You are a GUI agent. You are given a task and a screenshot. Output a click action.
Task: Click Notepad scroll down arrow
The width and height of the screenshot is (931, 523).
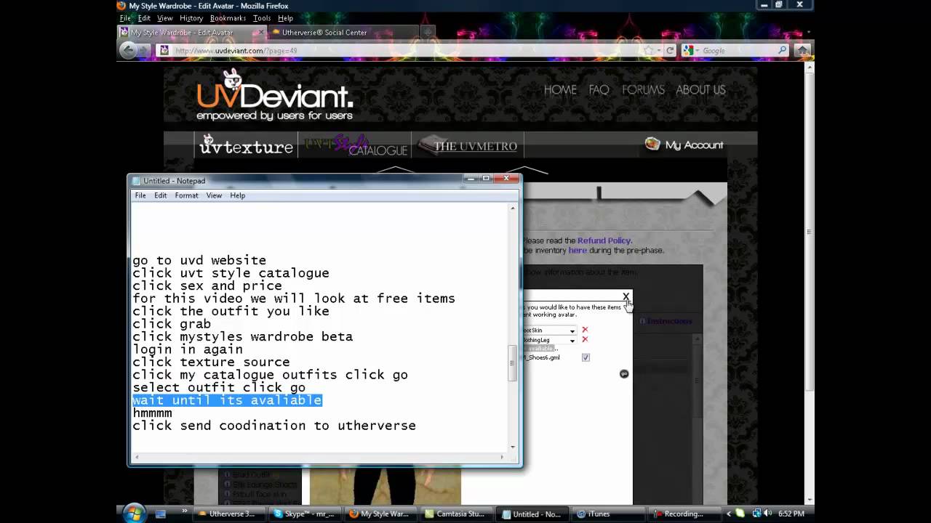[x=512, y=447]
